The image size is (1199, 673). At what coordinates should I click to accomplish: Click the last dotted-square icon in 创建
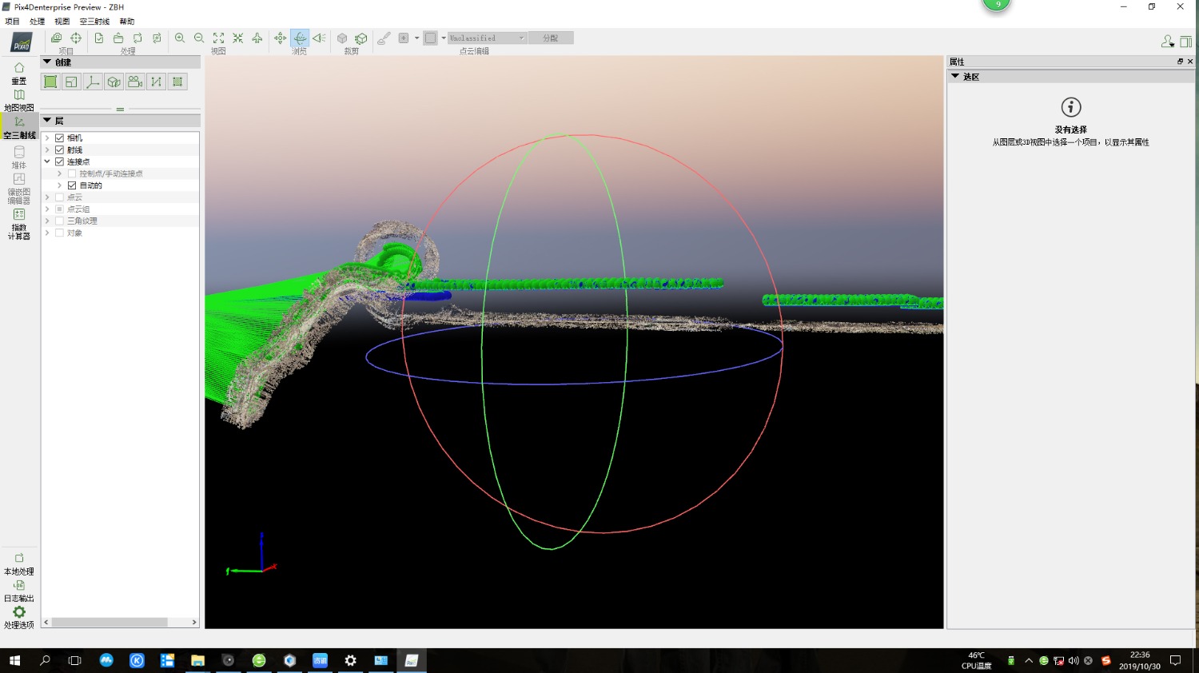point(177,82)
